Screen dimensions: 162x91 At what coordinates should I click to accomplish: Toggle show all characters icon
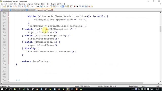[60, 7]
